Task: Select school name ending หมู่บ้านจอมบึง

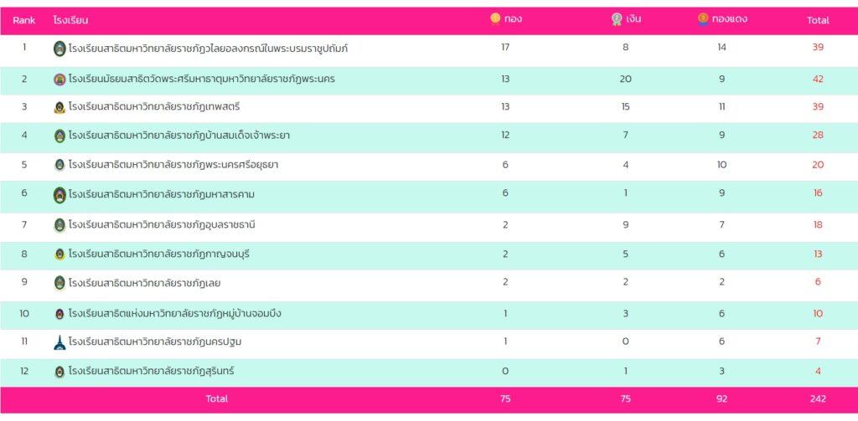Action: coord(175,314)
